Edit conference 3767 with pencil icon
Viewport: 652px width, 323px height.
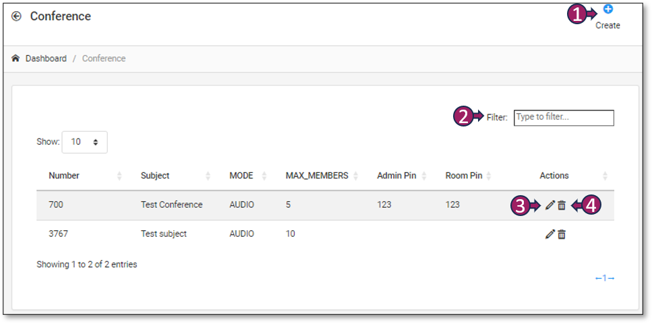[550, 234]
